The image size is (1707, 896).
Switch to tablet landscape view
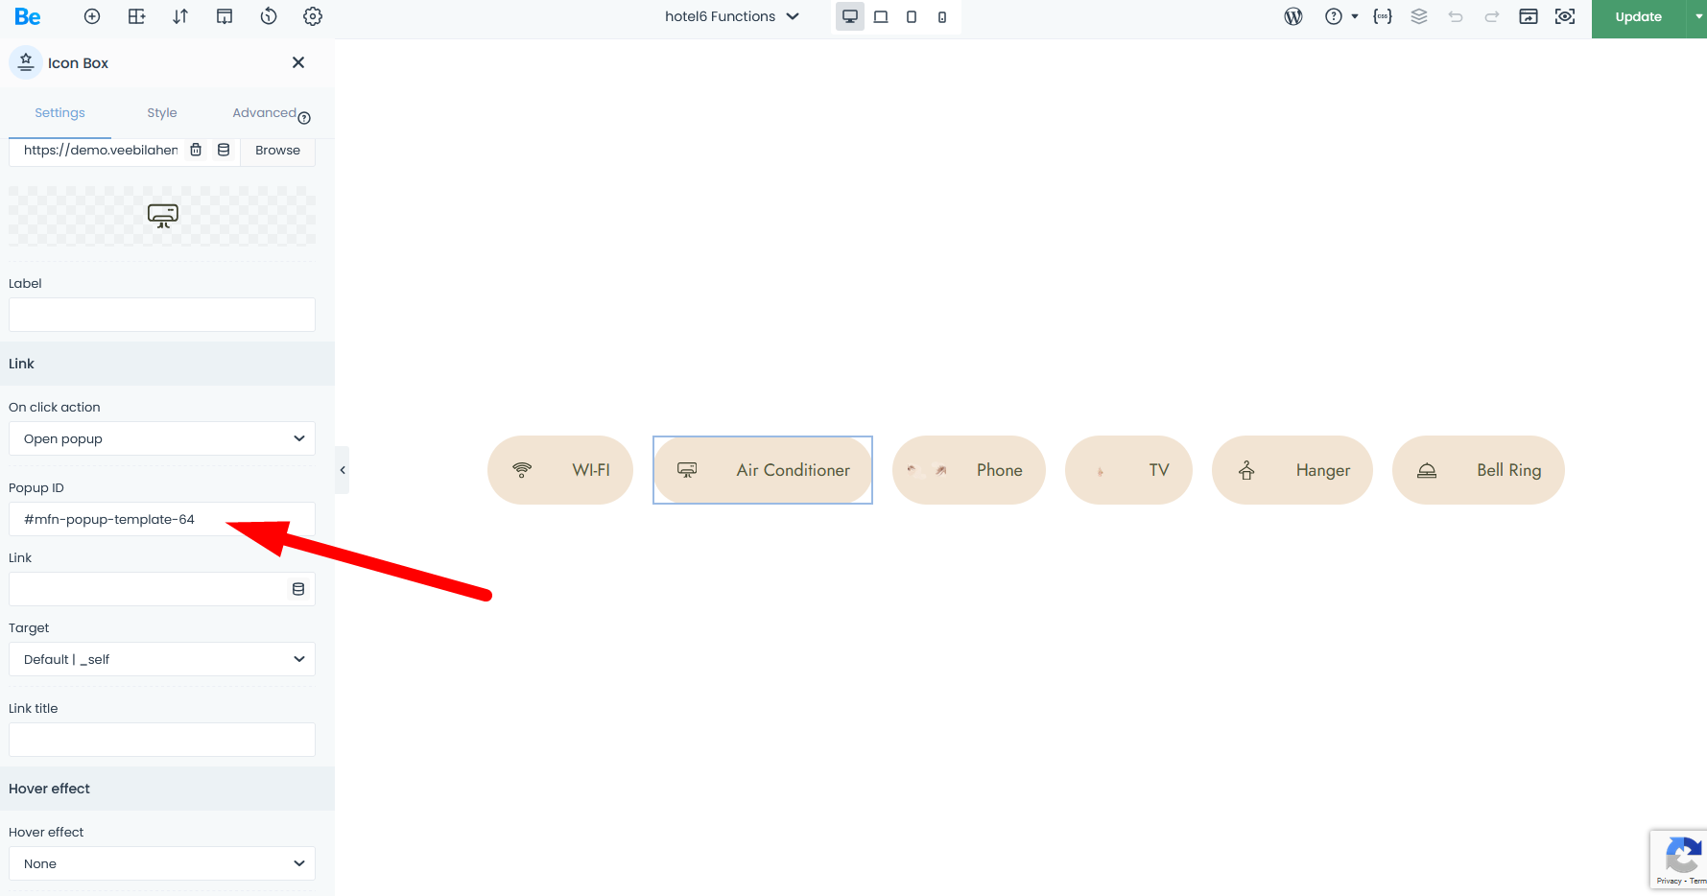pyautogui.click(x=881, y=16)
